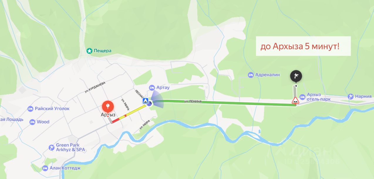Image resolution: width=374 pixels, height=179 pixels.
Task: Click the Пещера place name label
Action: click(x=103, y=51)
